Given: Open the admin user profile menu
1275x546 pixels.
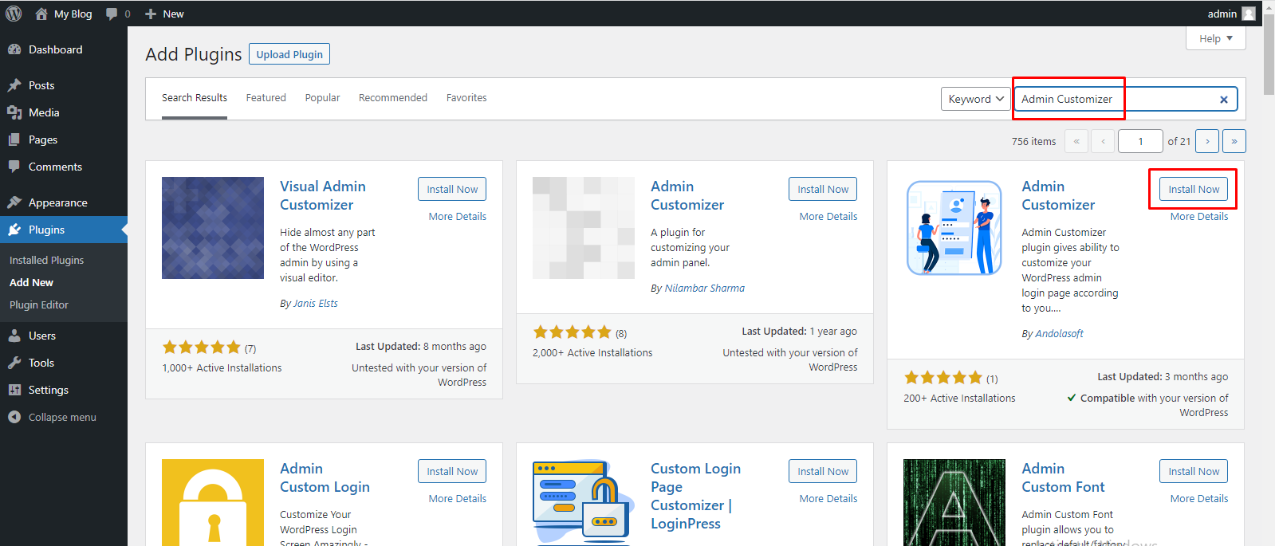Looking at the screenshot, I should [x=1230, y=14].
